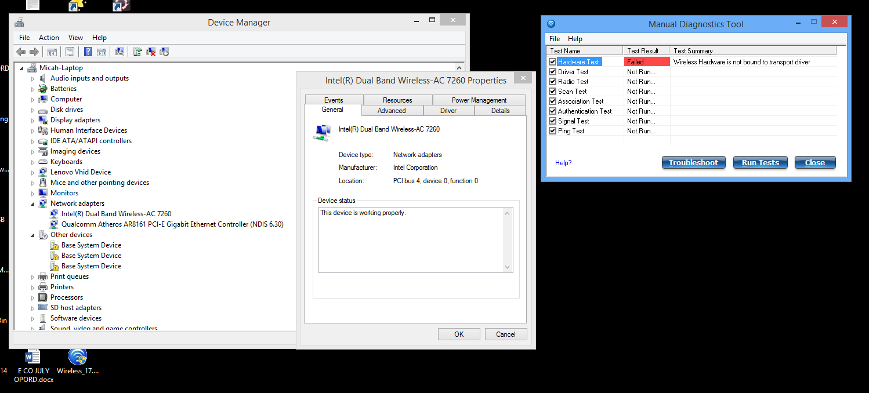Switch to the Advanced tab
Viewport: 869px width, 393px height.
(392, 111)
